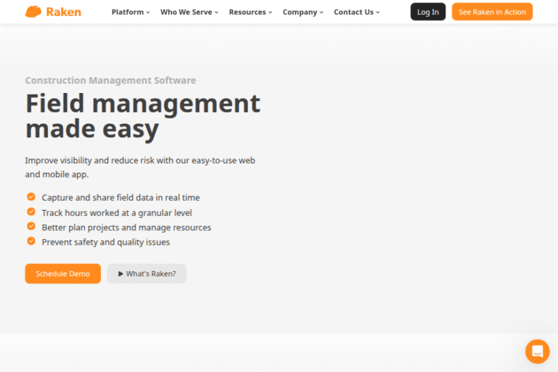The width and height of the screenshot is (558, 372).
Task: Click the Construction Management Software subtitle
Action: click(110, 81)
